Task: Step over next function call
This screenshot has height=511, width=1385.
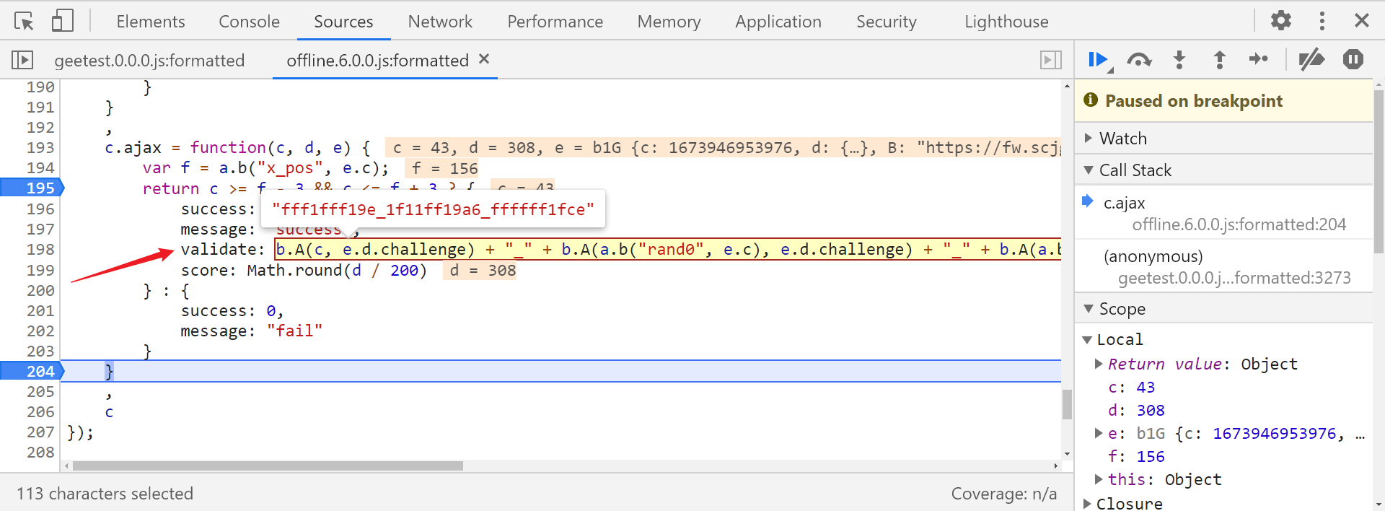Action: tap(1139, 60)
